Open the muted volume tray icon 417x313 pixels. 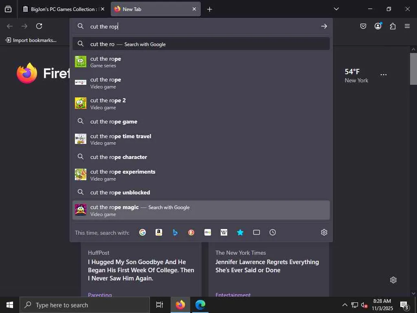tap(364, 305)
